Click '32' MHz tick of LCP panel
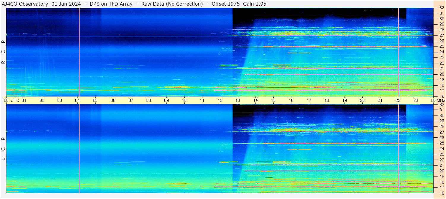Image resolution: width=446 pixels, height=199 pixels. tap(442, 105)
